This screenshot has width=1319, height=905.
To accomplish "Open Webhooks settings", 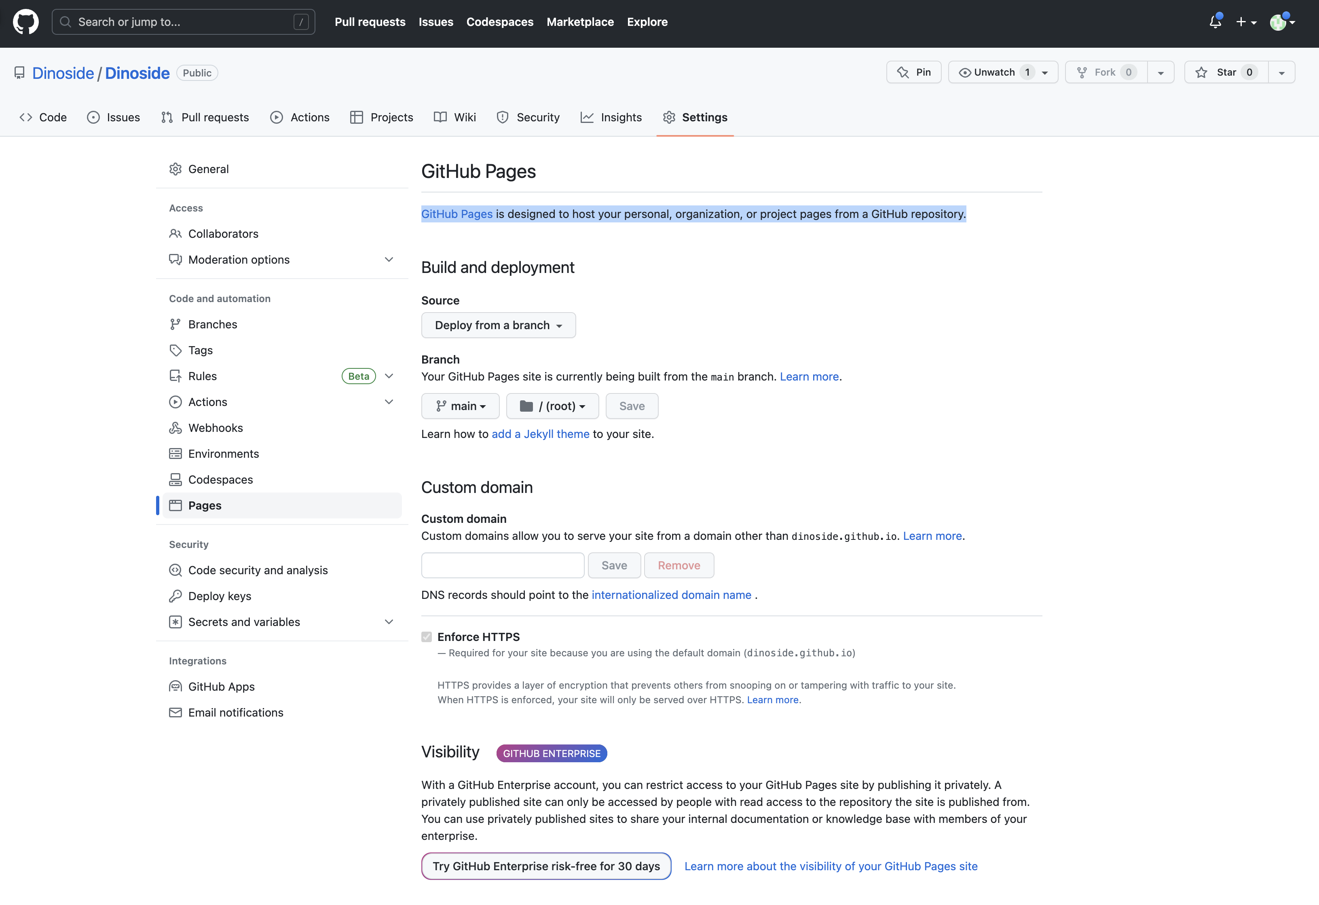I will tap(282, 428).
